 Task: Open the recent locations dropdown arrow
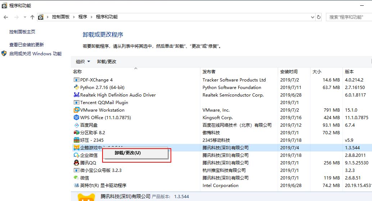click(25, 17)
